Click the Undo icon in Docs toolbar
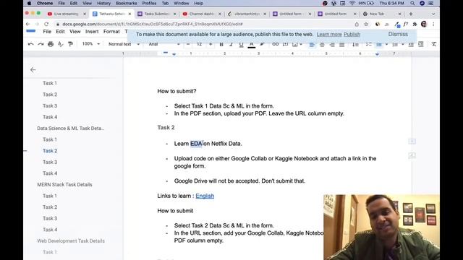Viewport: 463px width, 260px height. coord(30,44)
